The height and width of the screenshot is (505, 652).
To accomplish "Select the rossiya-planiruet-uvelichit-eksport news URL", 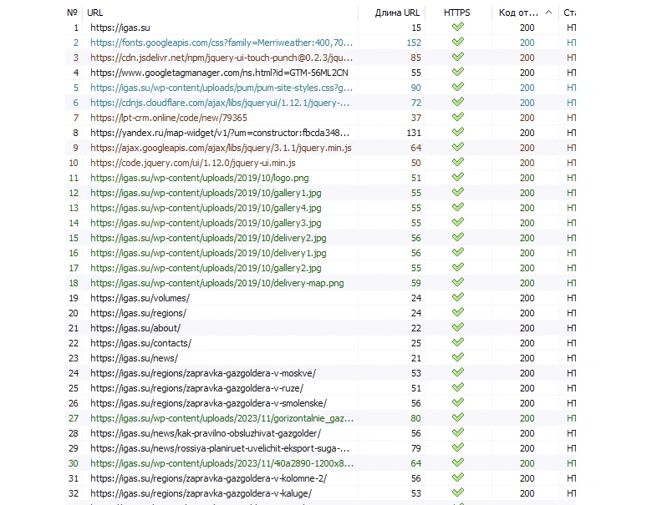I will [x=220, y=448].
